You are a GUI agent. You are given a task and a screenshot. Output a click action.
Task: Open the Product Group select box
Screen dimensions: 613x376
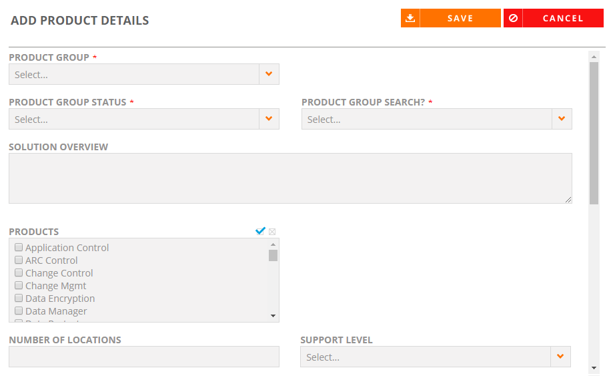click(x=144, y=74)
